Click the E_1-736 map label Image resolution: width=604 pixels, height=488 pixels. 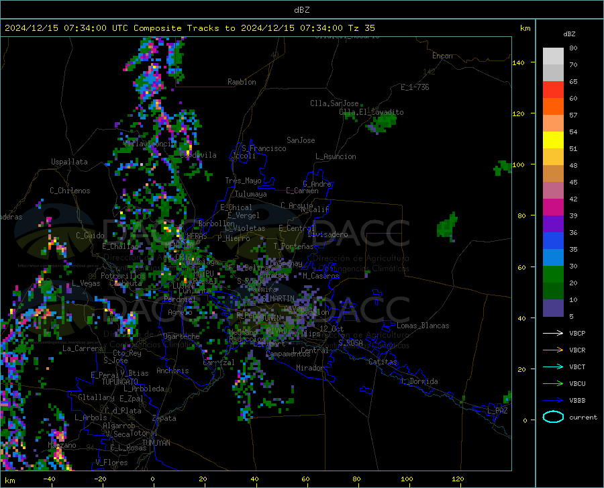[415, 87]
